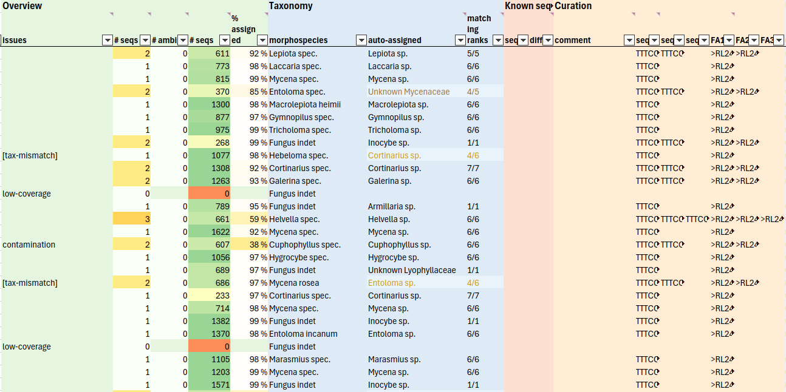The width and height of the screenshot is (786, 392).
Task: Open the diff column filter dropdown
Action: [548, 41]
